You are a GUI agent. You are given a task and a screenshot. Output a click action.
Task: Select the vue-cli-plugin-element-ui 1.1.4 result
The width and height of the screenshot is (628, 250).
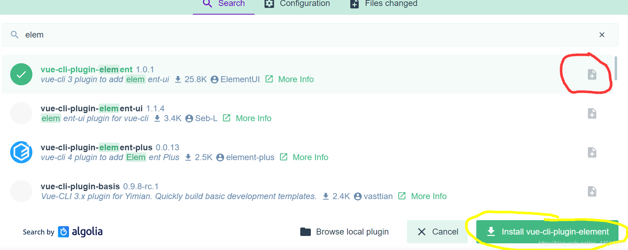pos(307,113)
